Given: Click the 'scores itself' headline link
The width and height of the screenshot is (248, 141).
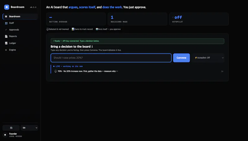Looking at the screenshot, I should [x=87, y=7].
